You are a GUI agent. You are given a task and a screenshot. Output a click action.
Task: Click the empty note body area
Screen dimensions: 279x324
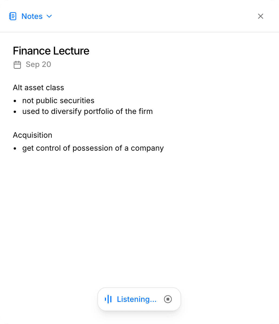click(x=139, y=216)
